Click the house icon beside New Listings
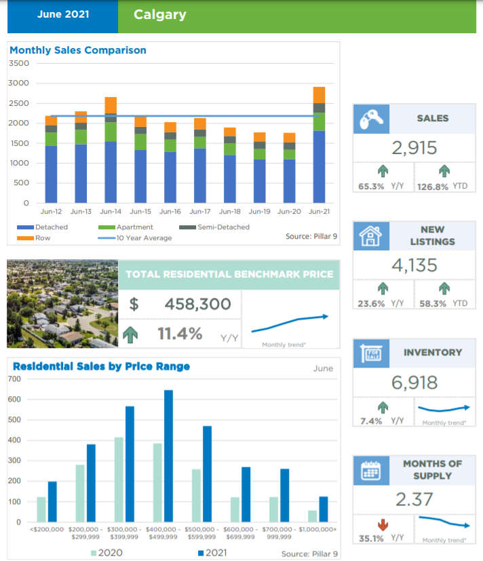The width and height of the screenshot is (483, 561). [x=371, y=235]
